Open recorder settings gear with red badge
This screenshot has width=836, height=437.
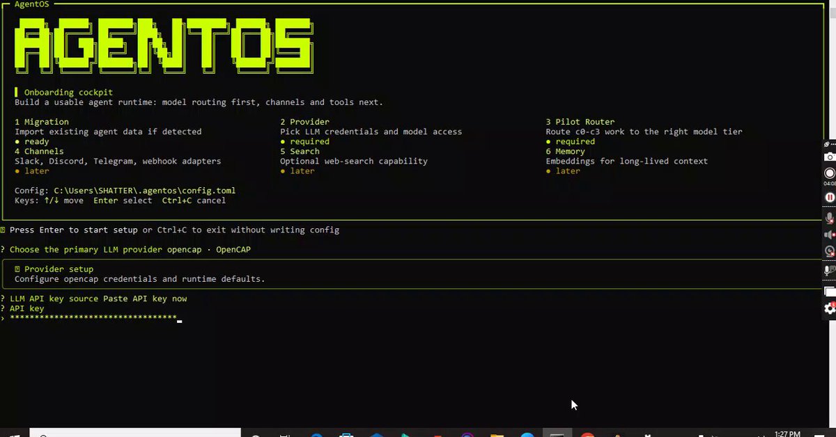[x=830, y=308]
